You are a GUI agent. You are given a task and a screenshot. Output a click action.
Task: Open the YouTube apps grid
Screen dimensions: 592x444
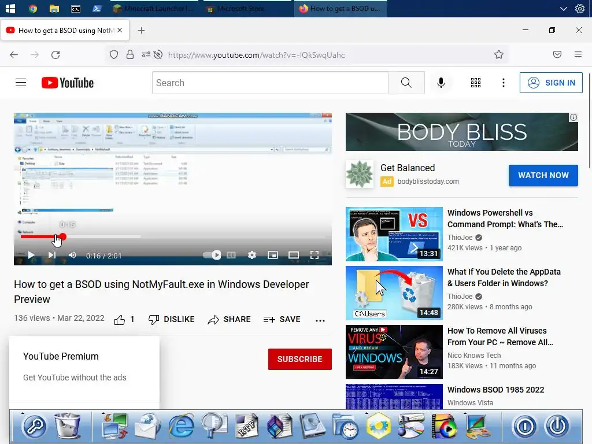[x=476, y=83]
